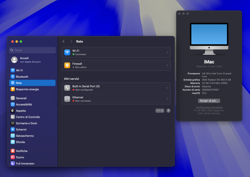Image resolution: width=250 pixels, height=177 pixels.
Task: Minimize settings window with yellow button
Action: (x=17, y=42)
